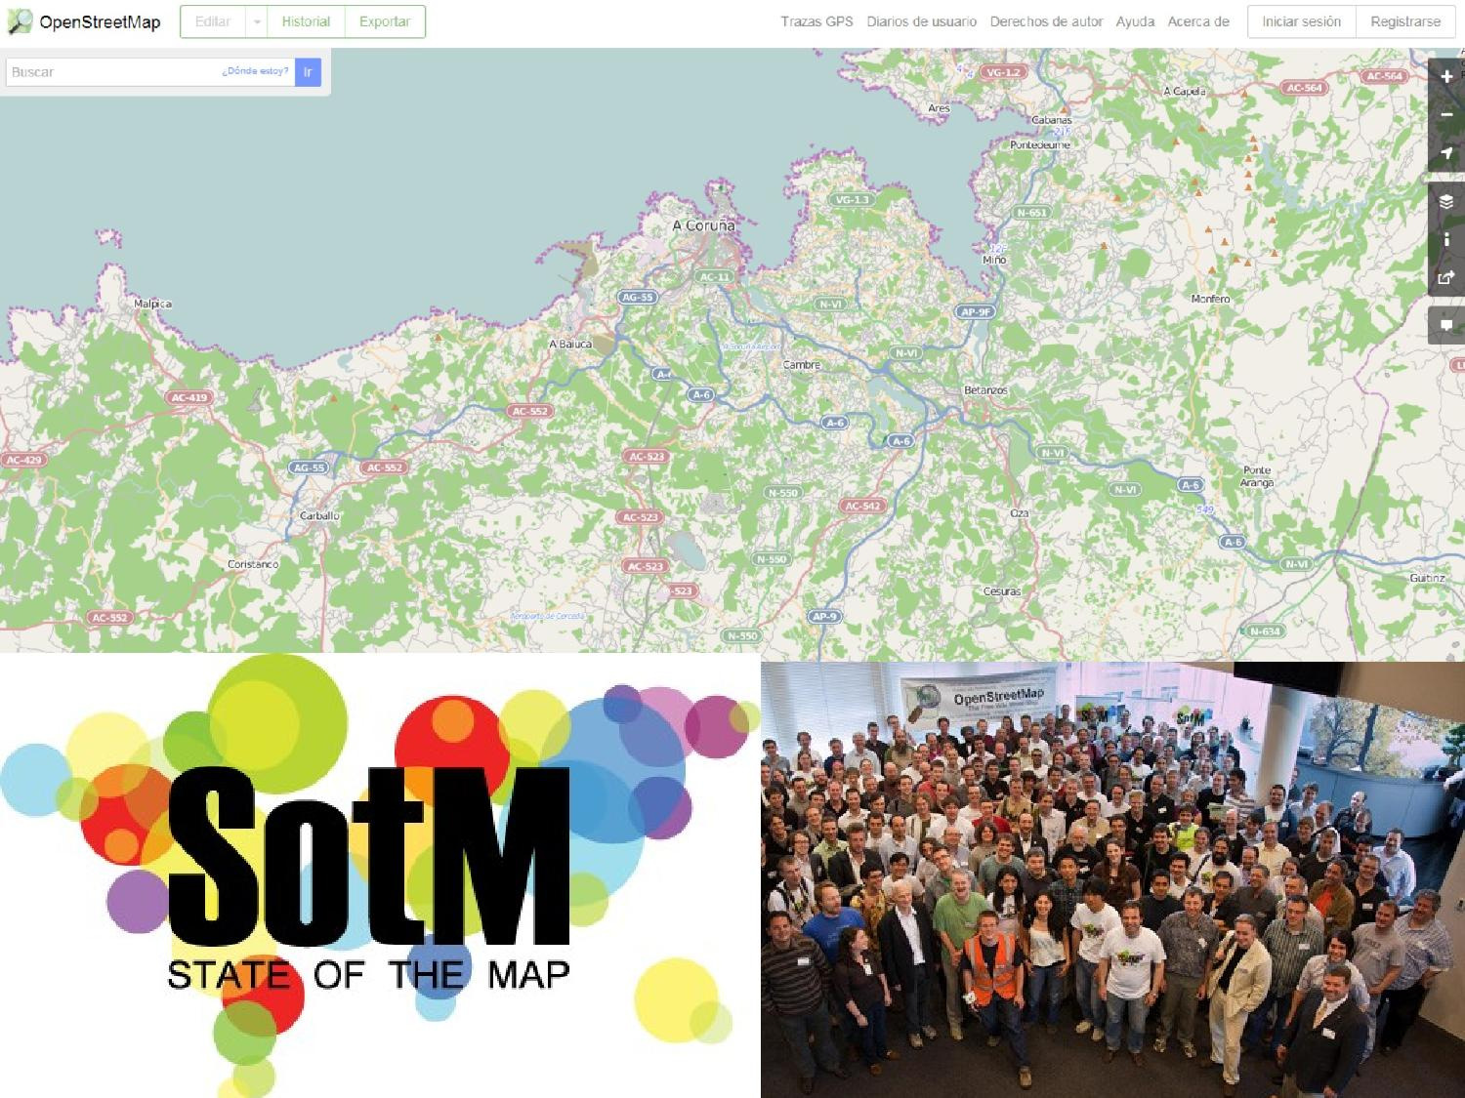1465x1098 pixels.
Task: Click the Ir search button
Action: click(x=308, y=72)
